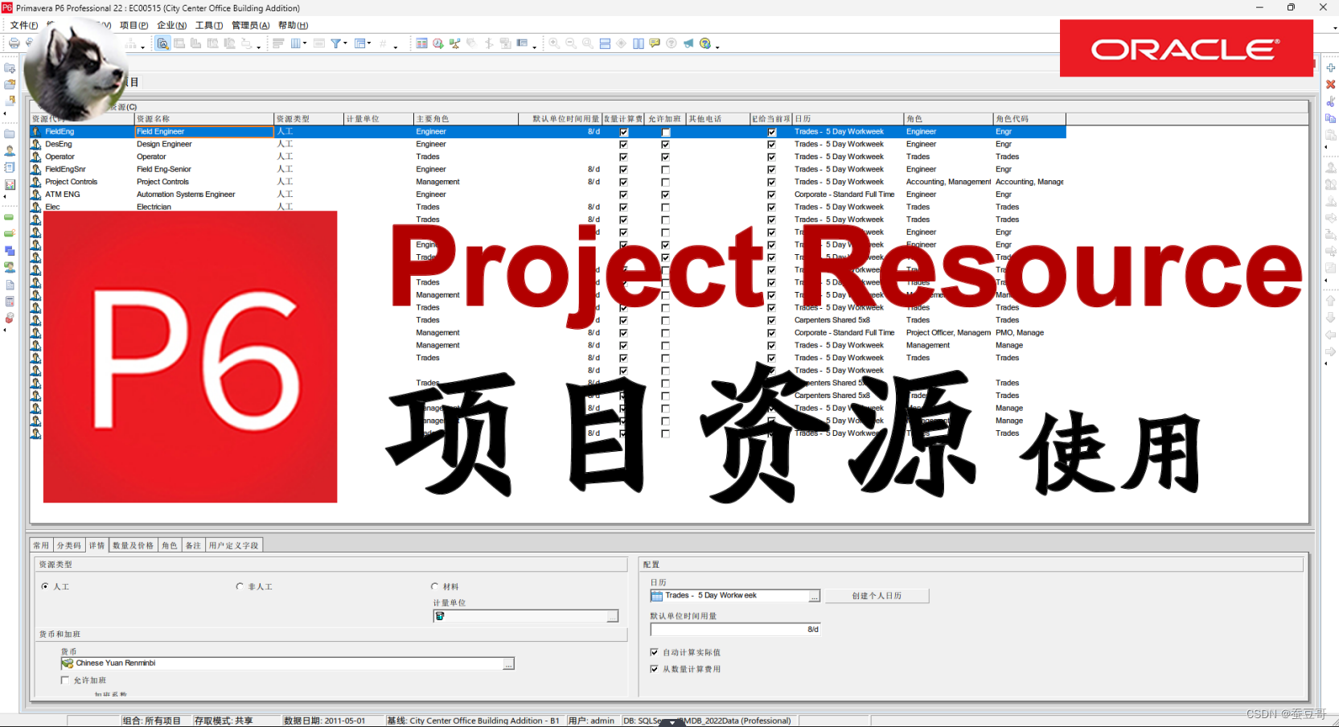This screenshot has height=727, width=1339.
Task: Switch to the 分类码 tab
Action: [69, 545]
